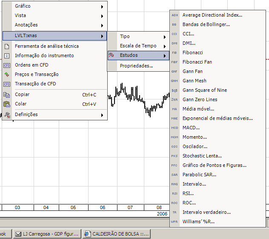269x239 pixels.
Task: Click the Definições tools icon
Action: (7, 115)
